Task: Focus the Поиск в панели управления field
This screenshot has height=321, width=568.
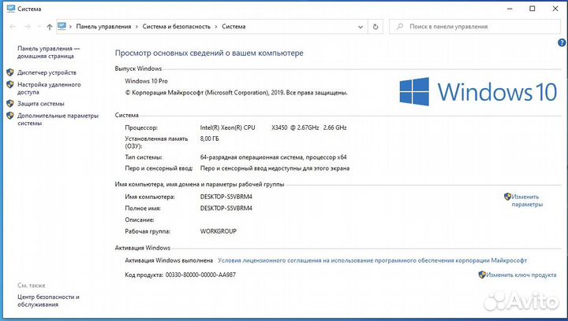Action: pos(475,27)
